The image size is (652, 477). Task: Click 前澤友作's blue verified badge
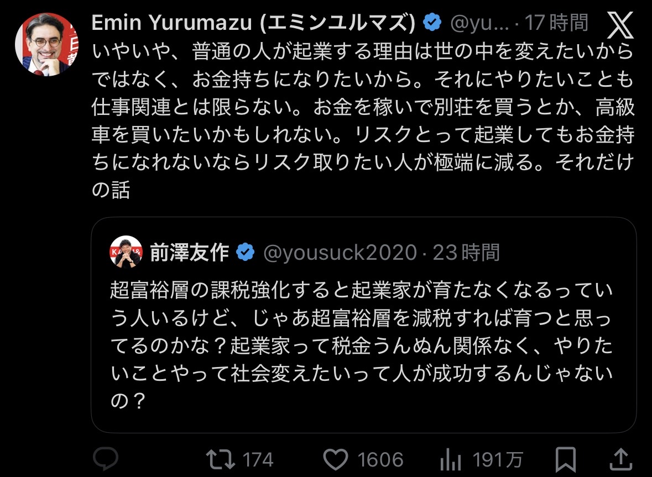tap(246, 252)
